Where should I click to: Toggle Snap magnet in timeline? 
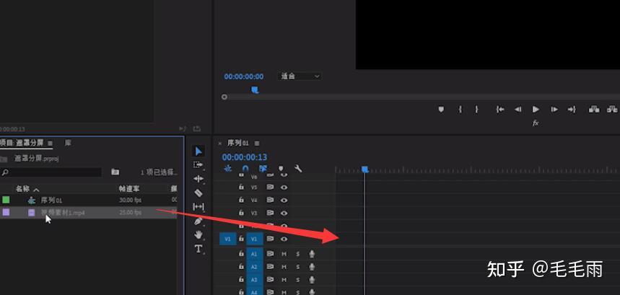point(245,169)
